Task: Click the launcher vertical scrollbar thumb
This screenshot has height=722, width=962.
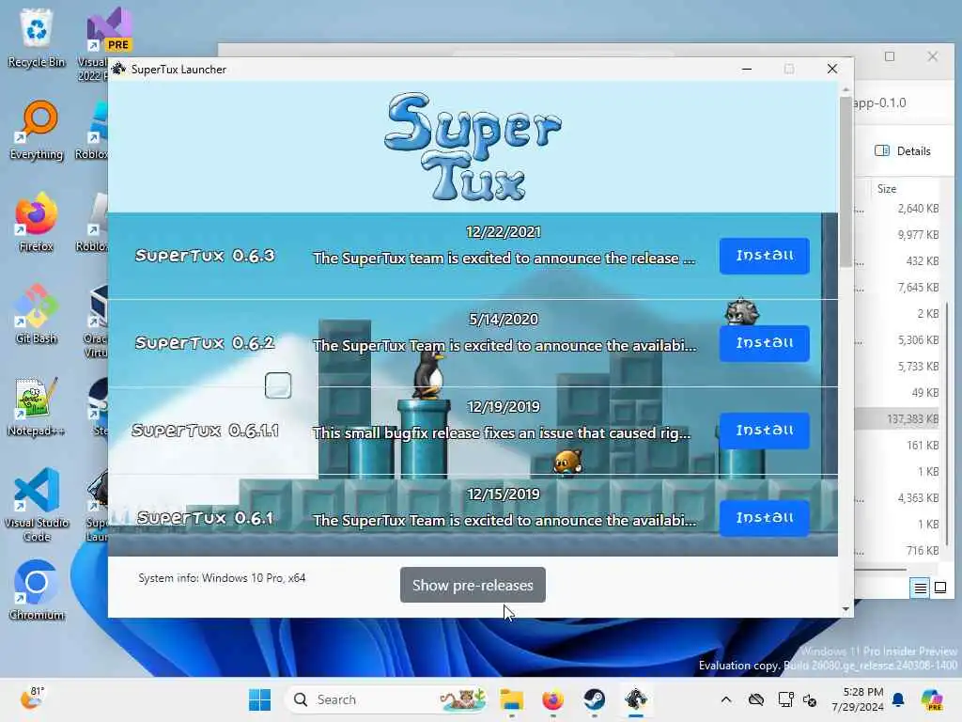Action: coord(846,181)
